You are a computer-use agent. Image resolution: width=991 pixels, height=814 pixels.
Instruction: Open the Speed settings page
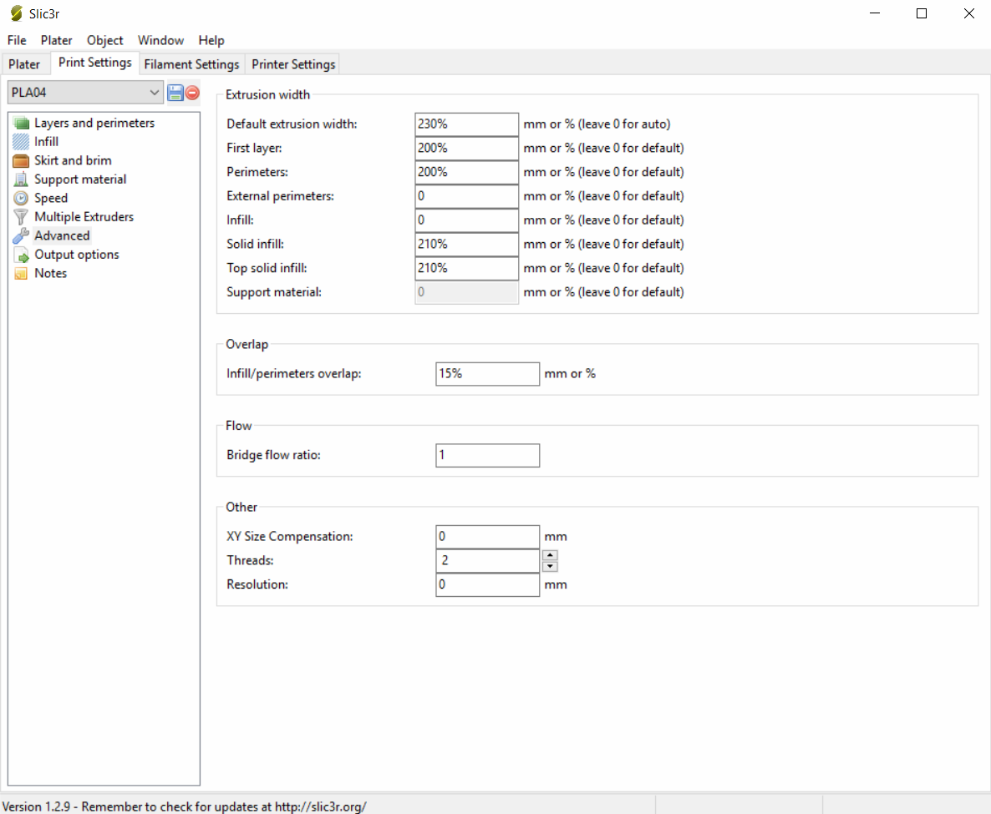click(x=50, y=198)
